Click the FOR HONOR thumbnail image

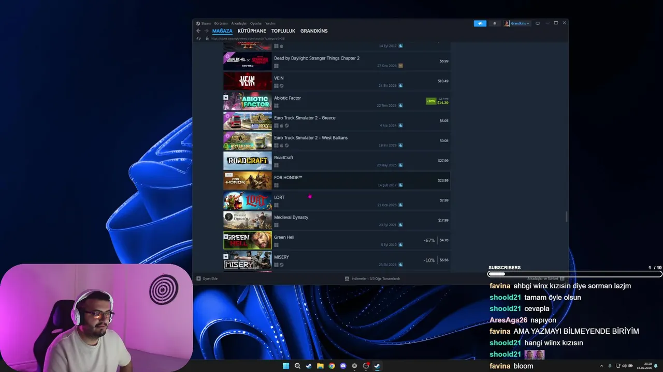(x=247, y=181)
